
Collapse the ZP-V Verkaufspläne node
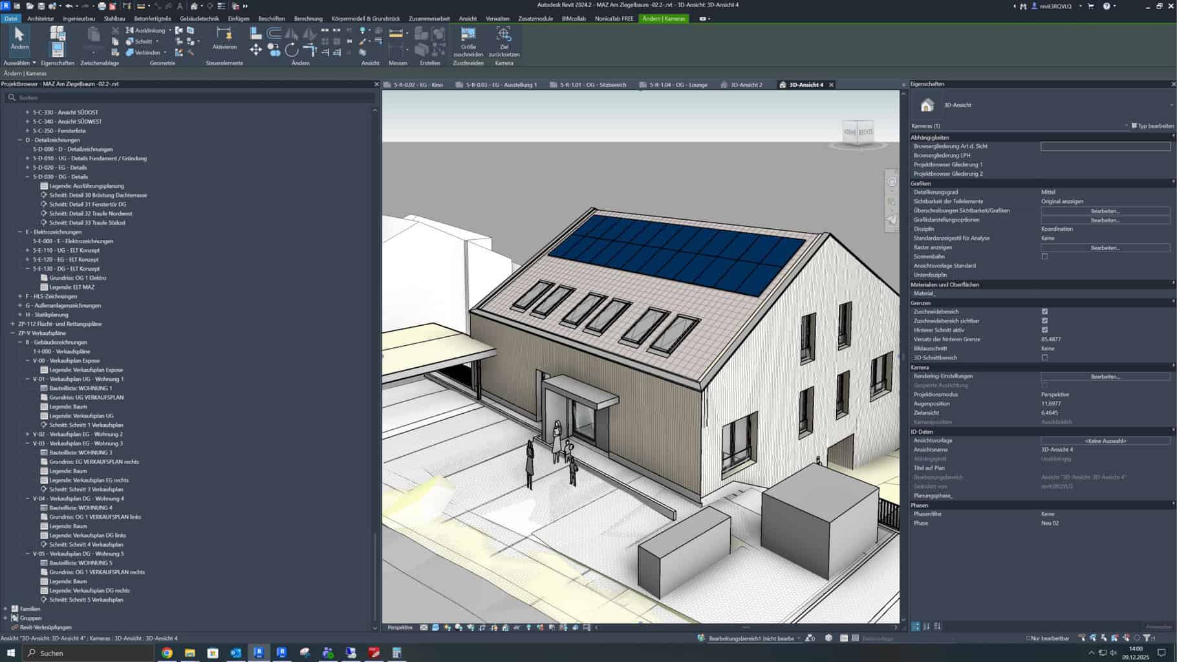pos(12,333)
